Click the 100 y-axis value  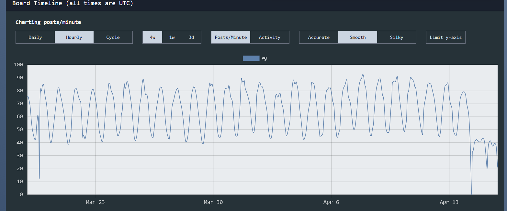tap(18, 65)
